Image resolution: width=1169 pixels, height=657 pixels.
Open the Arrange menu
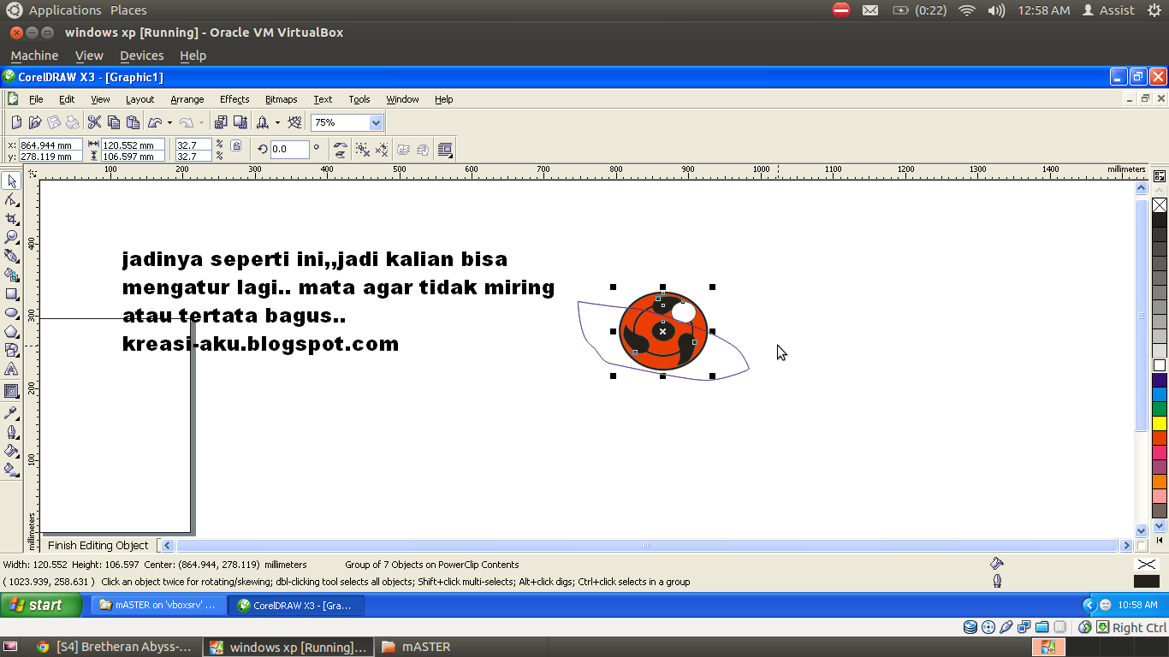click(x=187, y=99)
